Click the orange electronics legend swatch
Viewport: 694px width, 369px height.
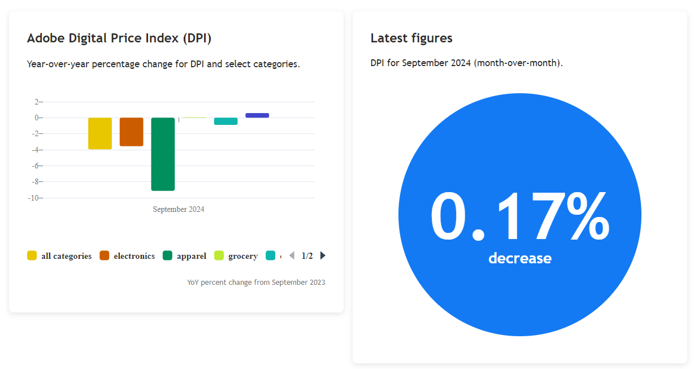[x=105, y=256]
